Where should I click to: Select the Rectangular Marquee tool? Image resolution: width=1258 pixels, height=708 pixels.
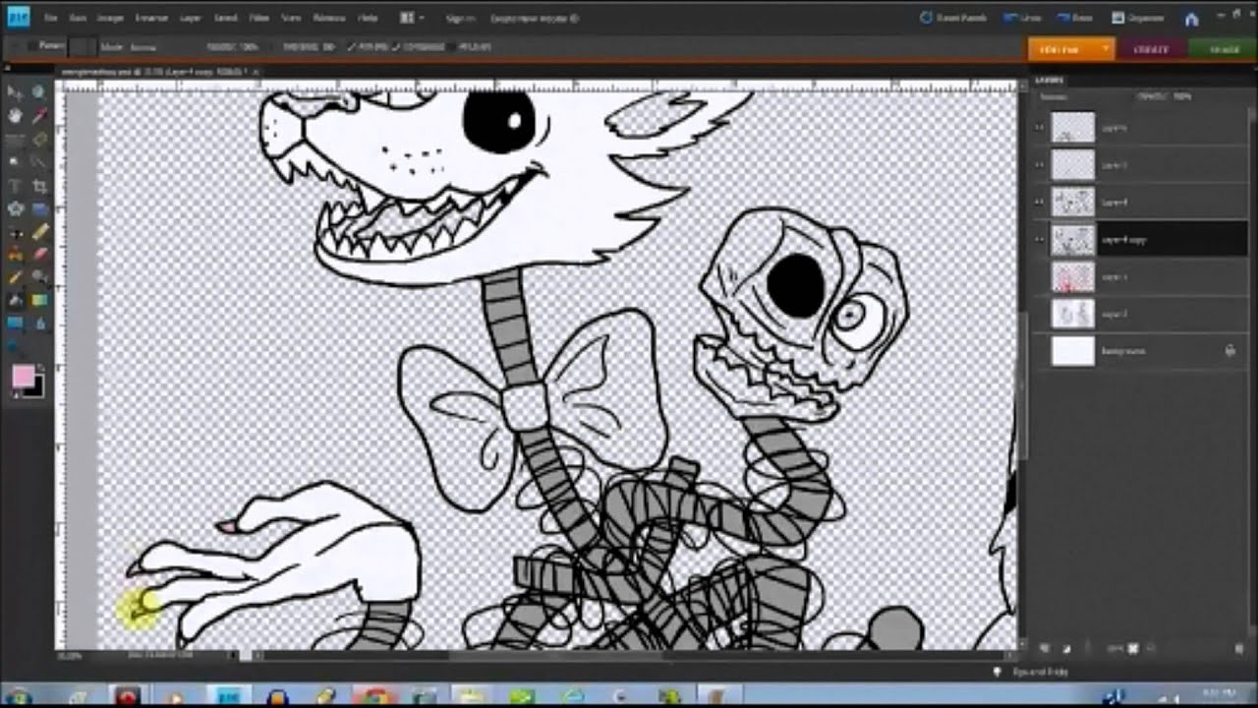point(15,139)
